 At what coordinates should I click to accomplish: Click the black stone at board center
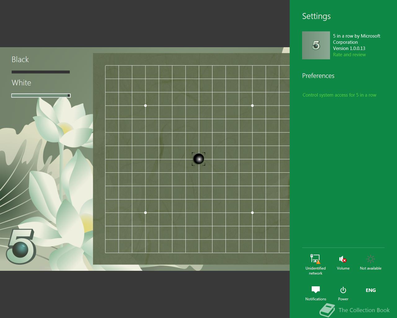(x=198, y=159)
